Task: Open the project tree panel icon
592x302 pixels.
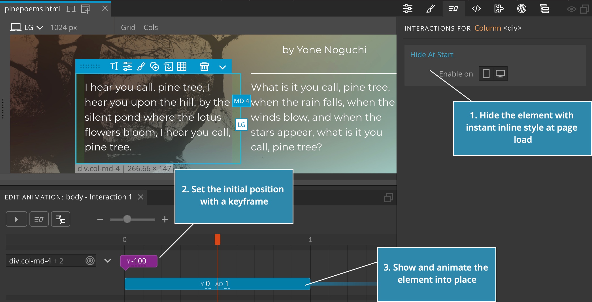Action: click(544, 9)
